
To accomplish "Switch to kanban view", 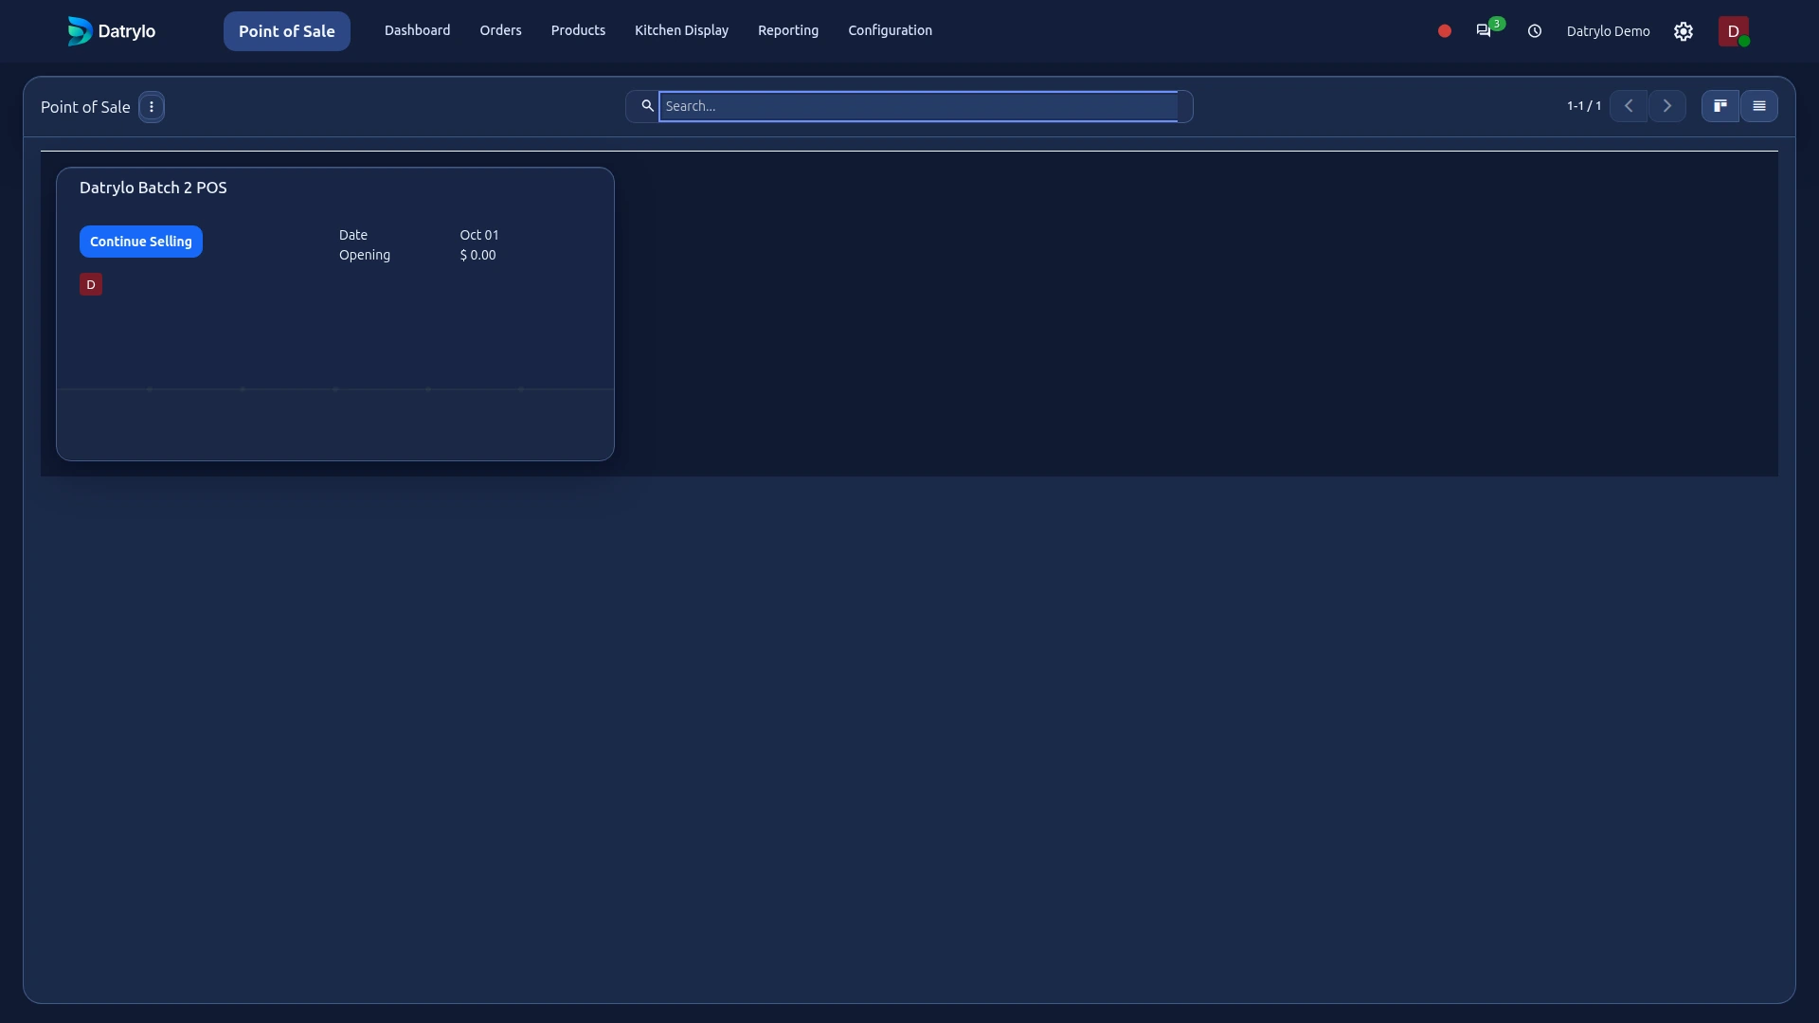I will click(x=1720, y=106).
